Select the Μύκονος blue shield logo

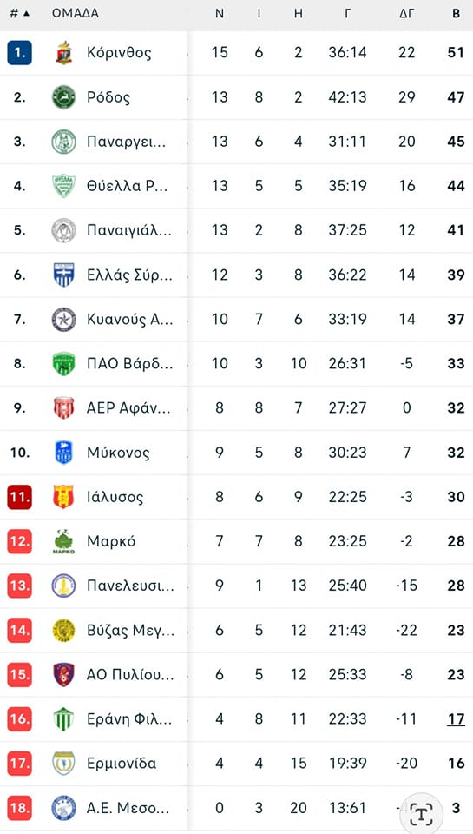click(63, 453)
